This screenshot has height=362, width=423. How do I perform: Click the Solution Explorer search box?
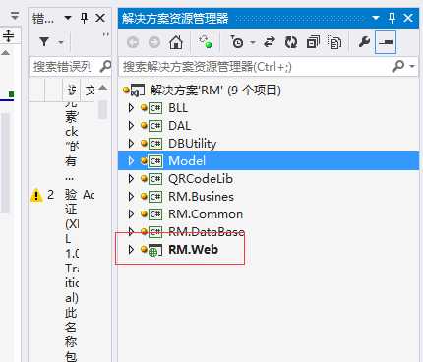pos(256,67)
